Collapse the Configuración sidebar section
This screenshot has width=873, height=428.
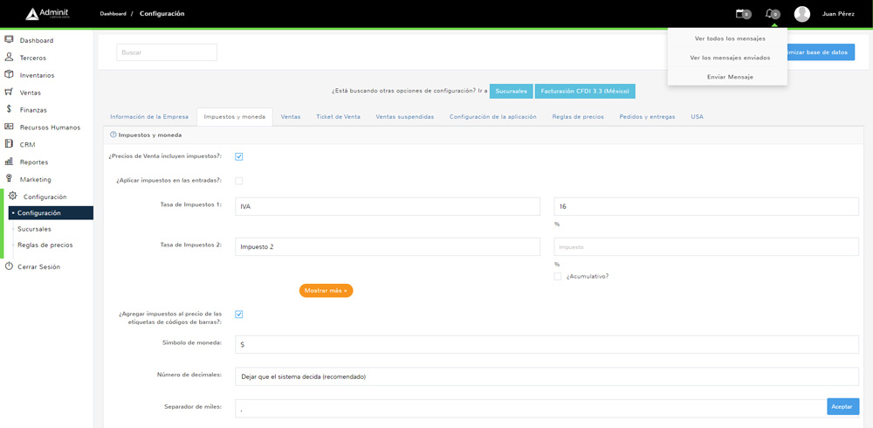click(x=45, y=197)
